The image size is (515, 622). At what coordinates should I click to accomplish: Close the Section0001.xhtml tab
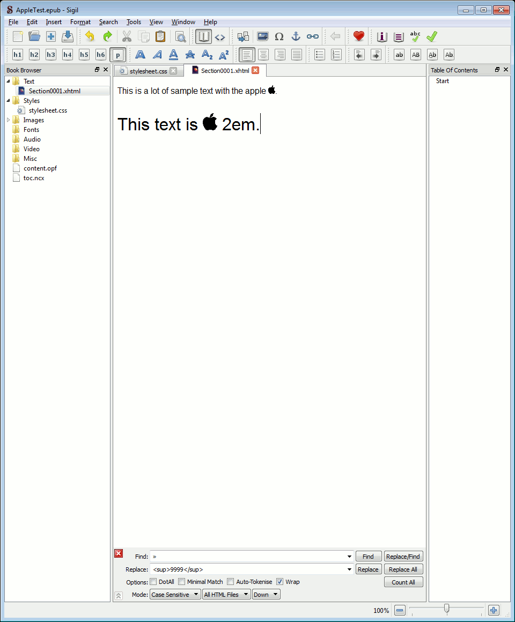255,71
